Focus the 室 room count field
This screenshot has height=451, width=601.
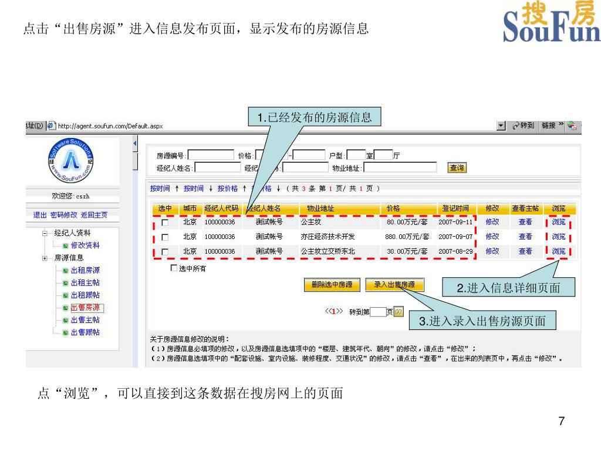(x=356, y=155)
